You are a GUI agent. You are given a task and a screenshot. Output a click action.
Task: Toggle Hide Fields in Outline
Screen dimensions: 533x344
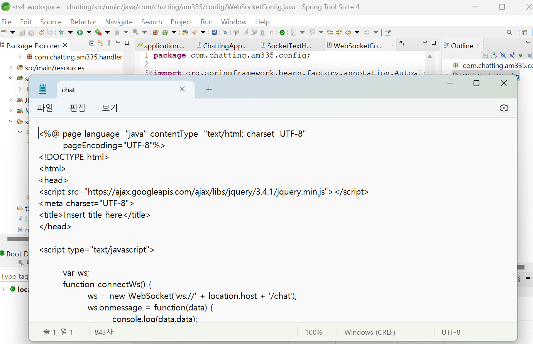pyautogui.click(x=503, y=55)
